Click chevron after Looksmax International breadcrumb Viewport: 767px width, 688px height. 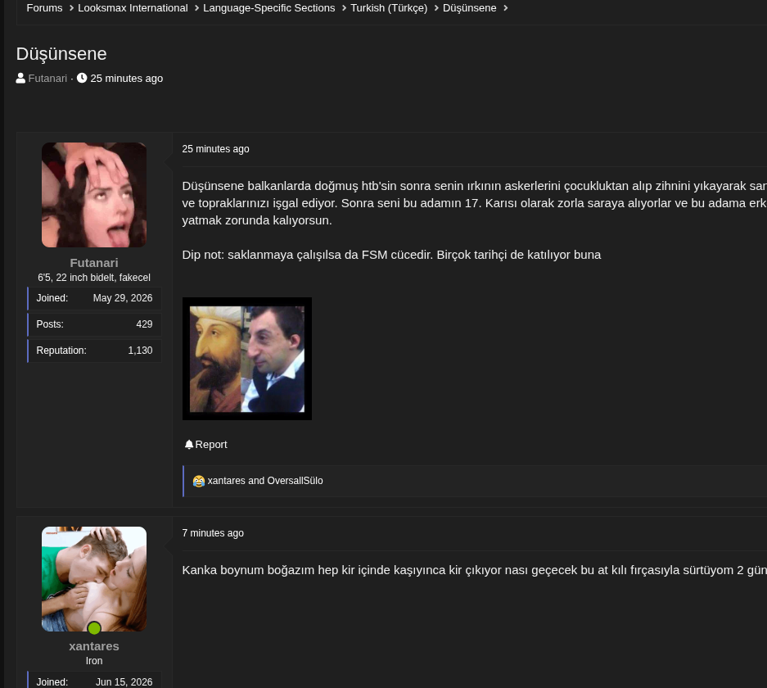coord(196,8)
